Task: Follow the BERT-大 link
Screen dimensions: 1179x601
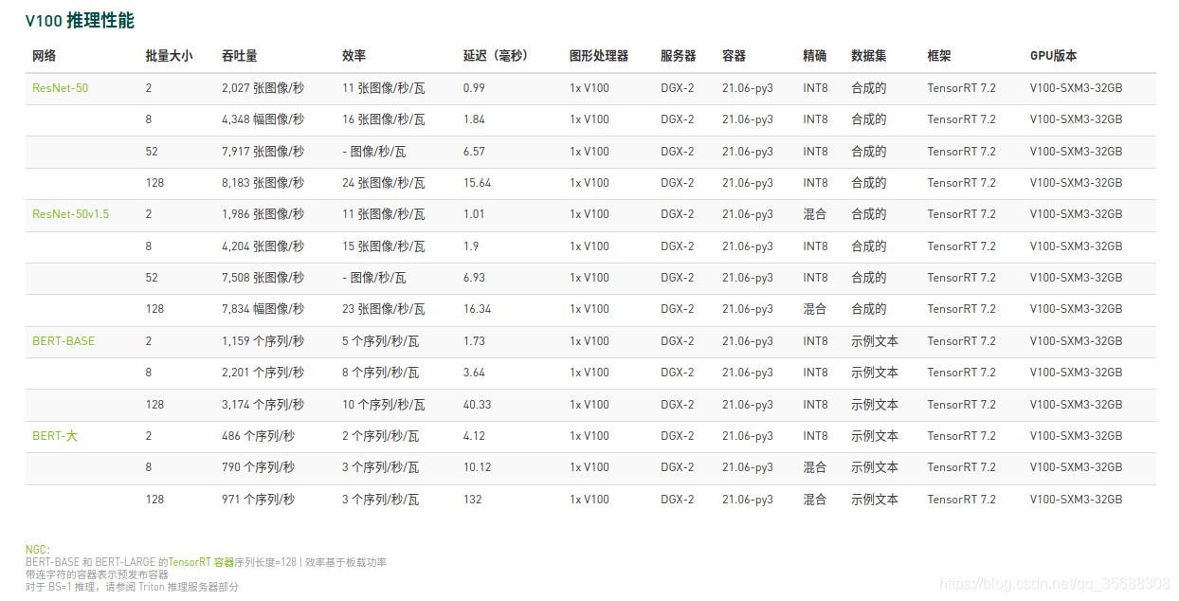Action: (x=55, y=436)
